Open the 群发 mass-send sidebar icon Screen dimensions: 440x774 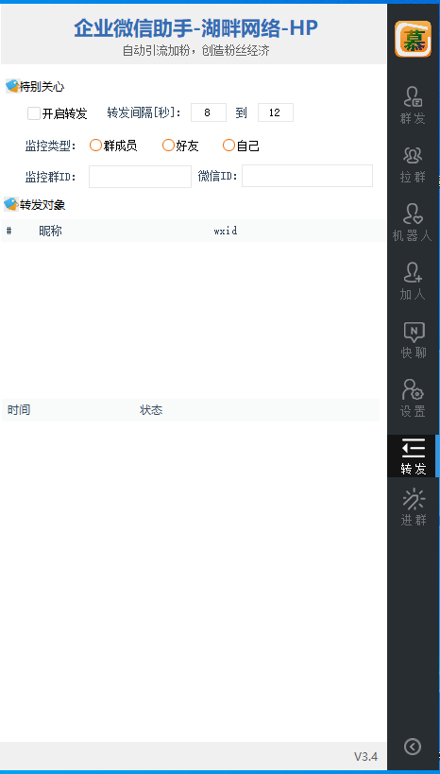click(413, 105)
